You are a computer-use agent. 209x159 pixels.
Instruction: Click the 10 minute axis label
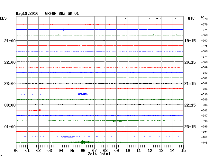pyautogui.click(x=128, y=151)
